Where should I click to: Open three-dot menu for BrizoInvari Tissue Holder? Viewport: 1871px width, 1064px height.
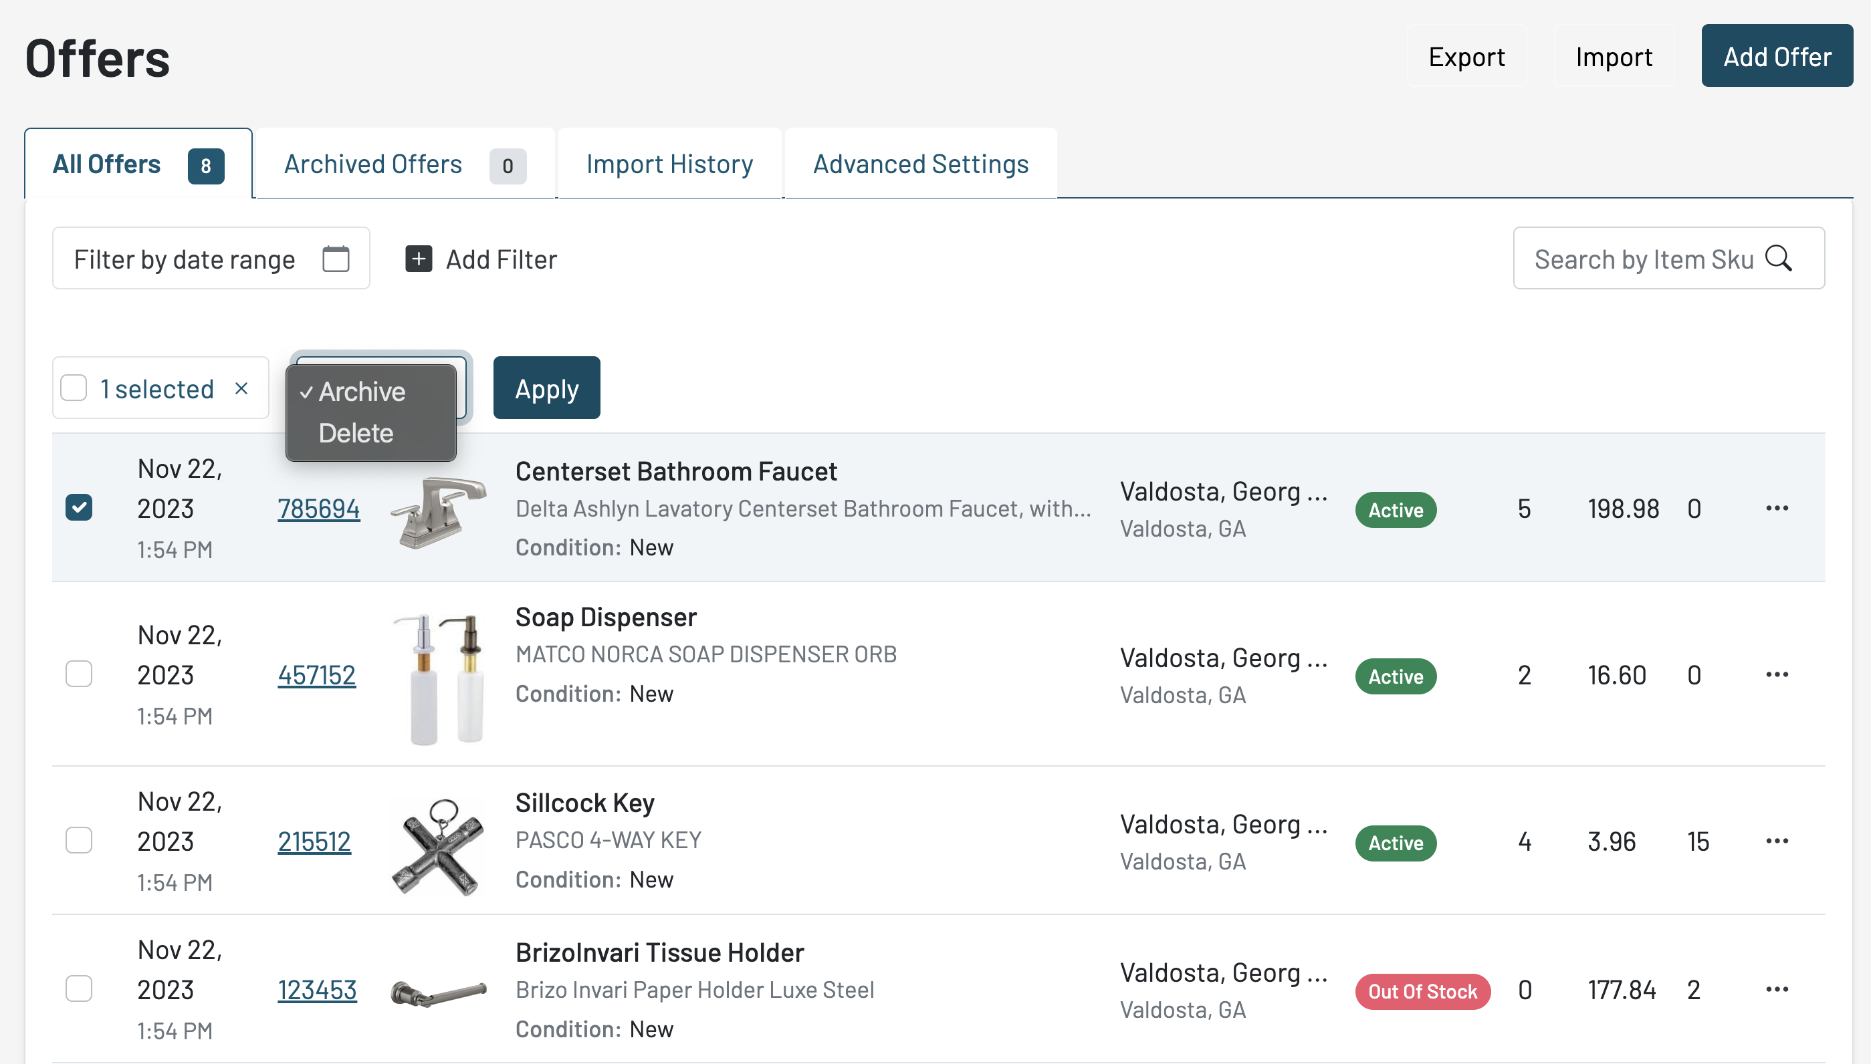click(x=1777, y=989)
